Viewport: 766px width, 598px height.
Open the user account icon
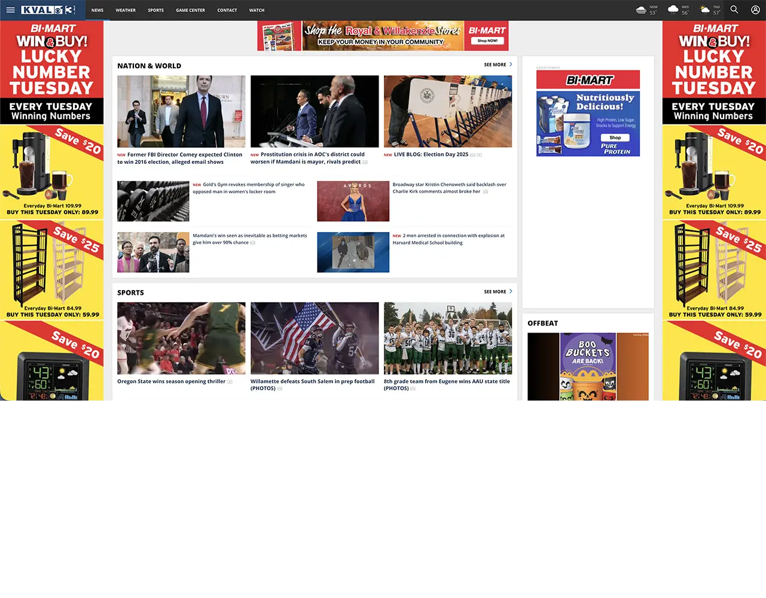(755, 10)
